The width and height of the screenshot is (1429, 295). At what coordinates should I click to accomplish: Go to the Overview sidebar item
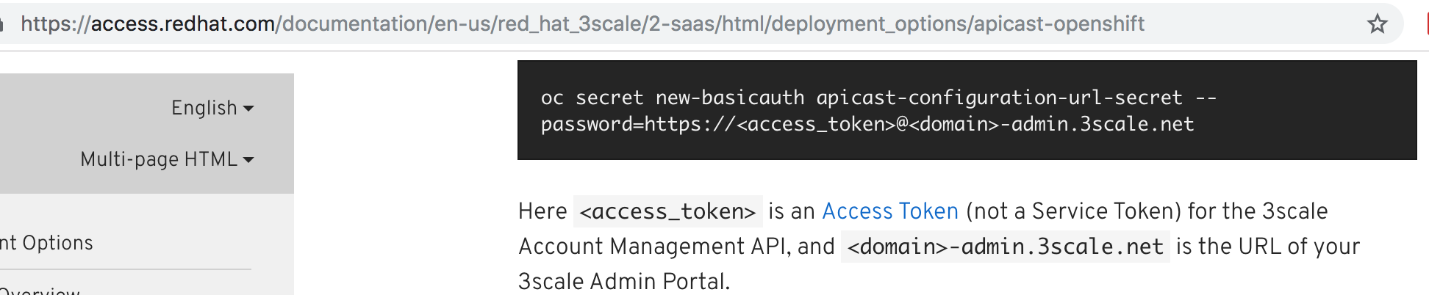point(40,290)
